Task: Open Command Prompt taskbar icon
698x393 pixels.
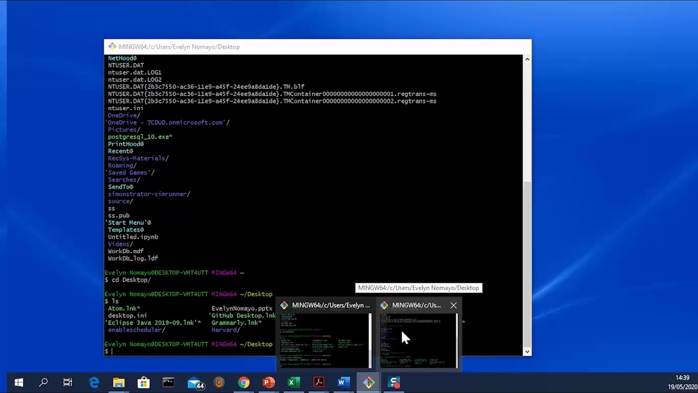Action: coord(169,383)
